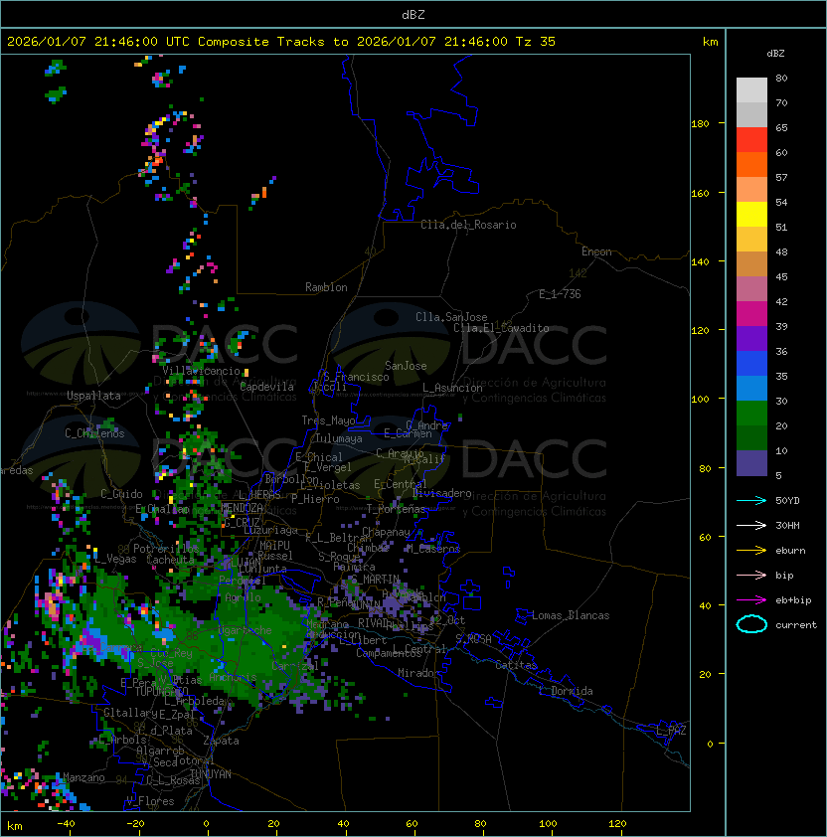Click the 'Tz 35' threshold text
Viewport: 827px width, 837px height.
tap(536, 42)
